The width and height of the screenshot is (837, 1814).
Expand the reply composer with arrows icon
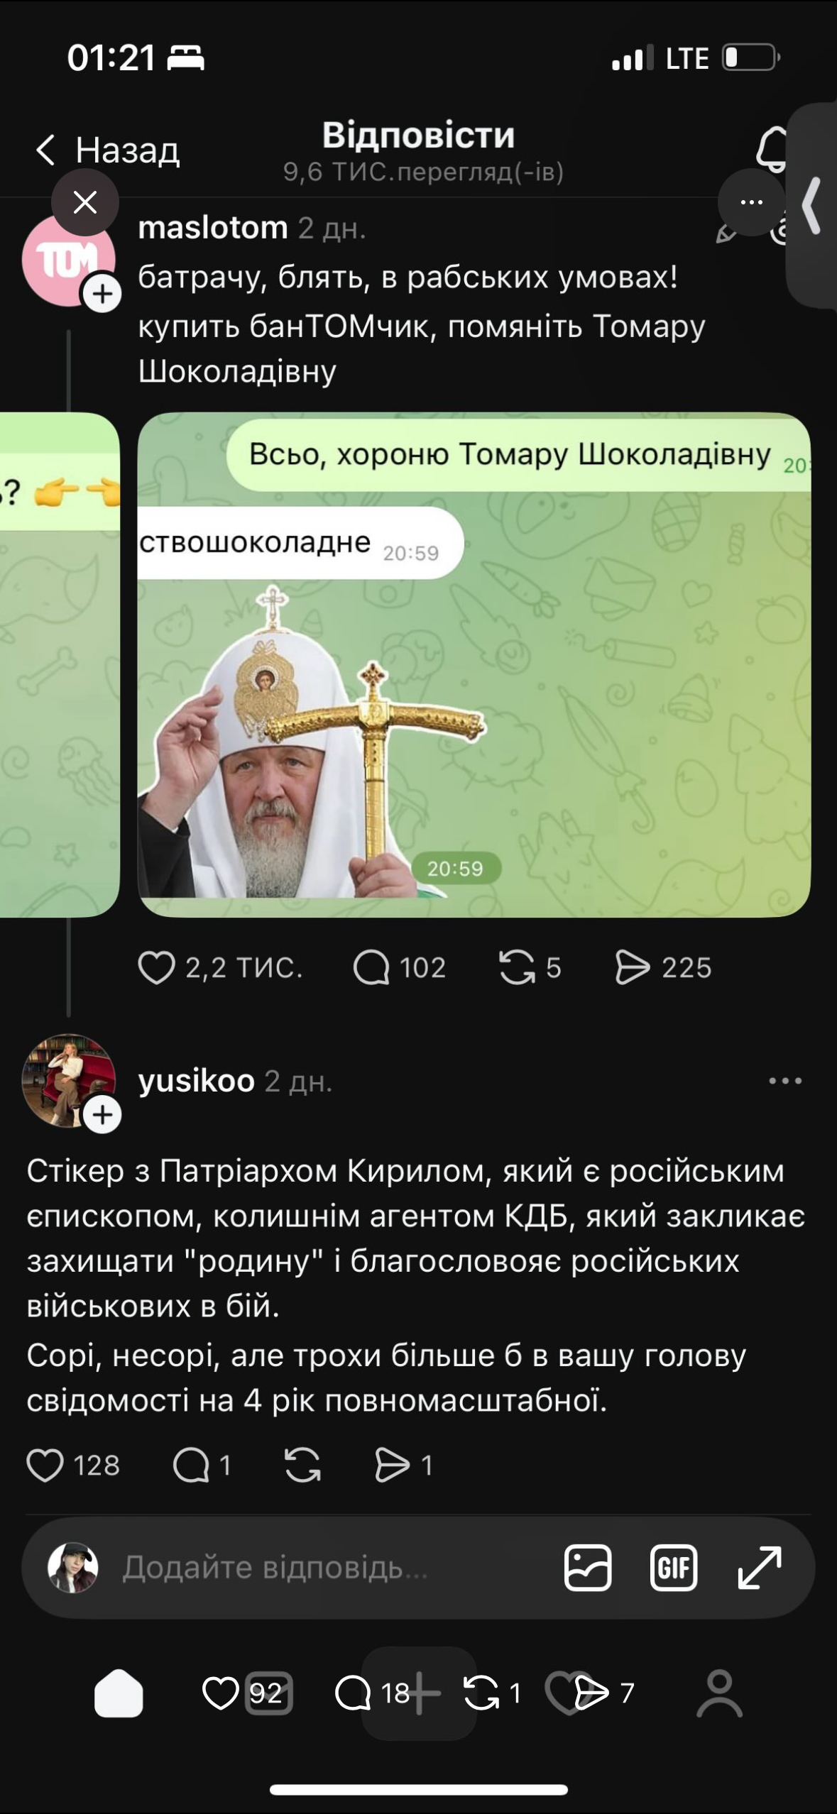[x=760, y=1568]
